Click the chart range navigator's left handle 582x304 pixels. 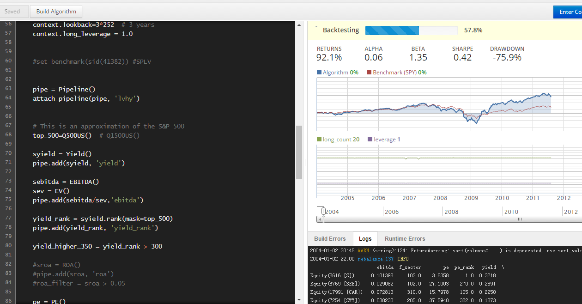tap(324, 211)
